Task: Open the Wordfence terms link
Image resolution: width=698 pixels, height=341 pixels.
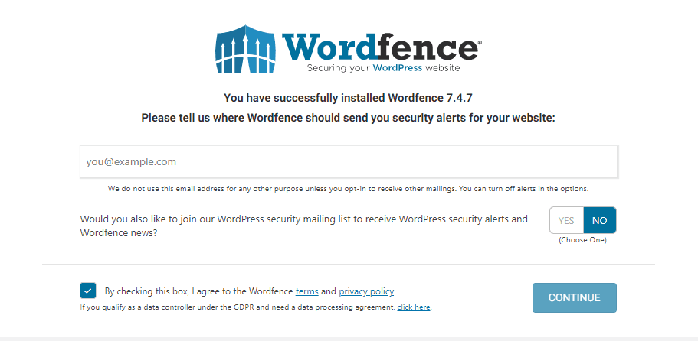Action: [306, 291]
